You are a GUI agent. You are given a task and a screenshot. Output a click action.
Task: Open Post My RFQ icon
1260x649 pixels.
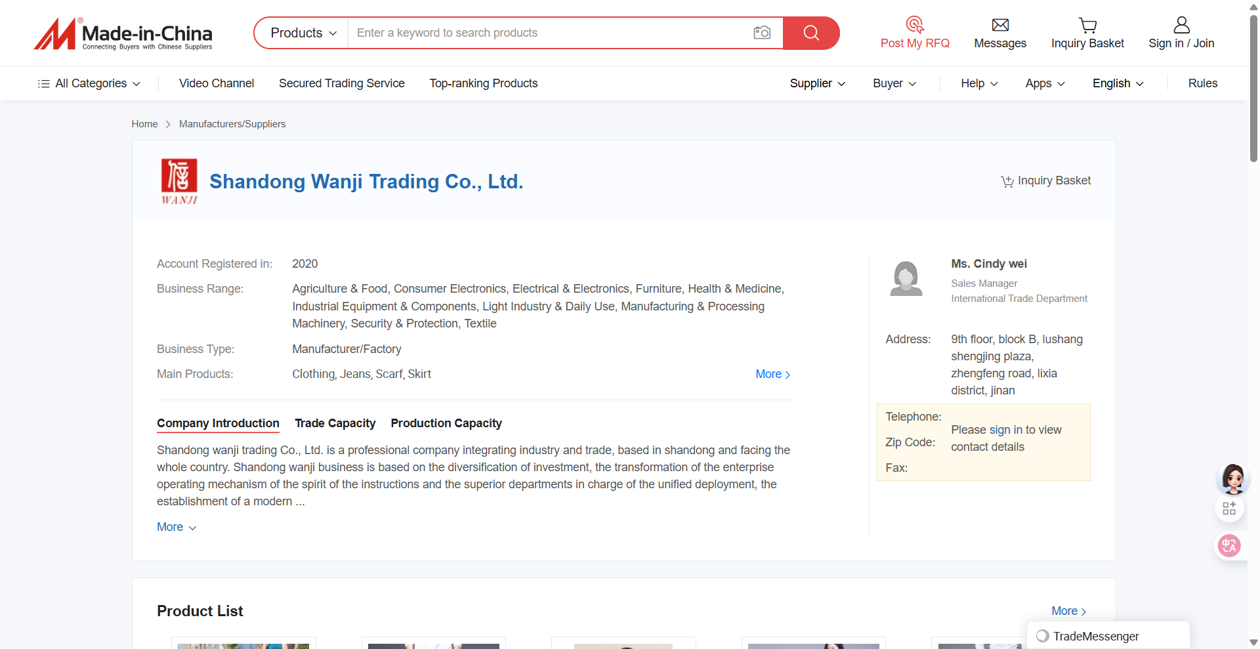914,25
